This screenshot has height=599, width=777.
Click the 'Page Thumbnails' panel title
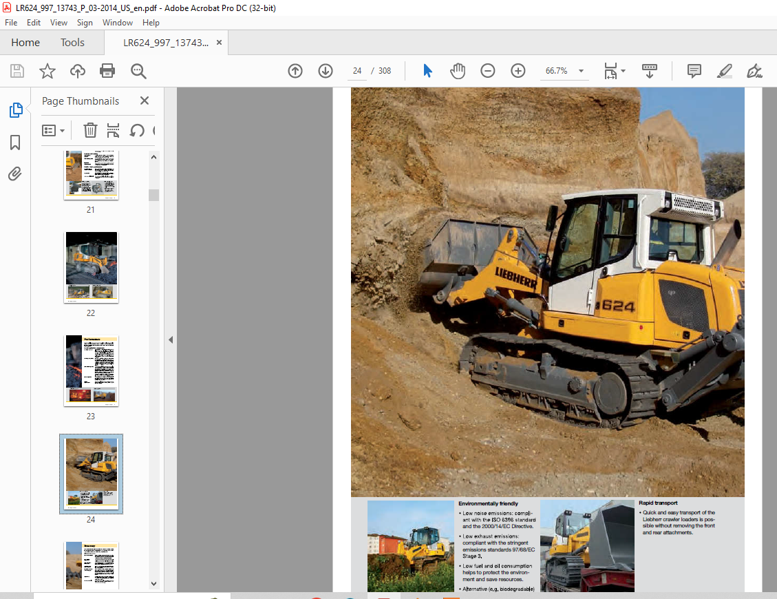click(81, 101)
